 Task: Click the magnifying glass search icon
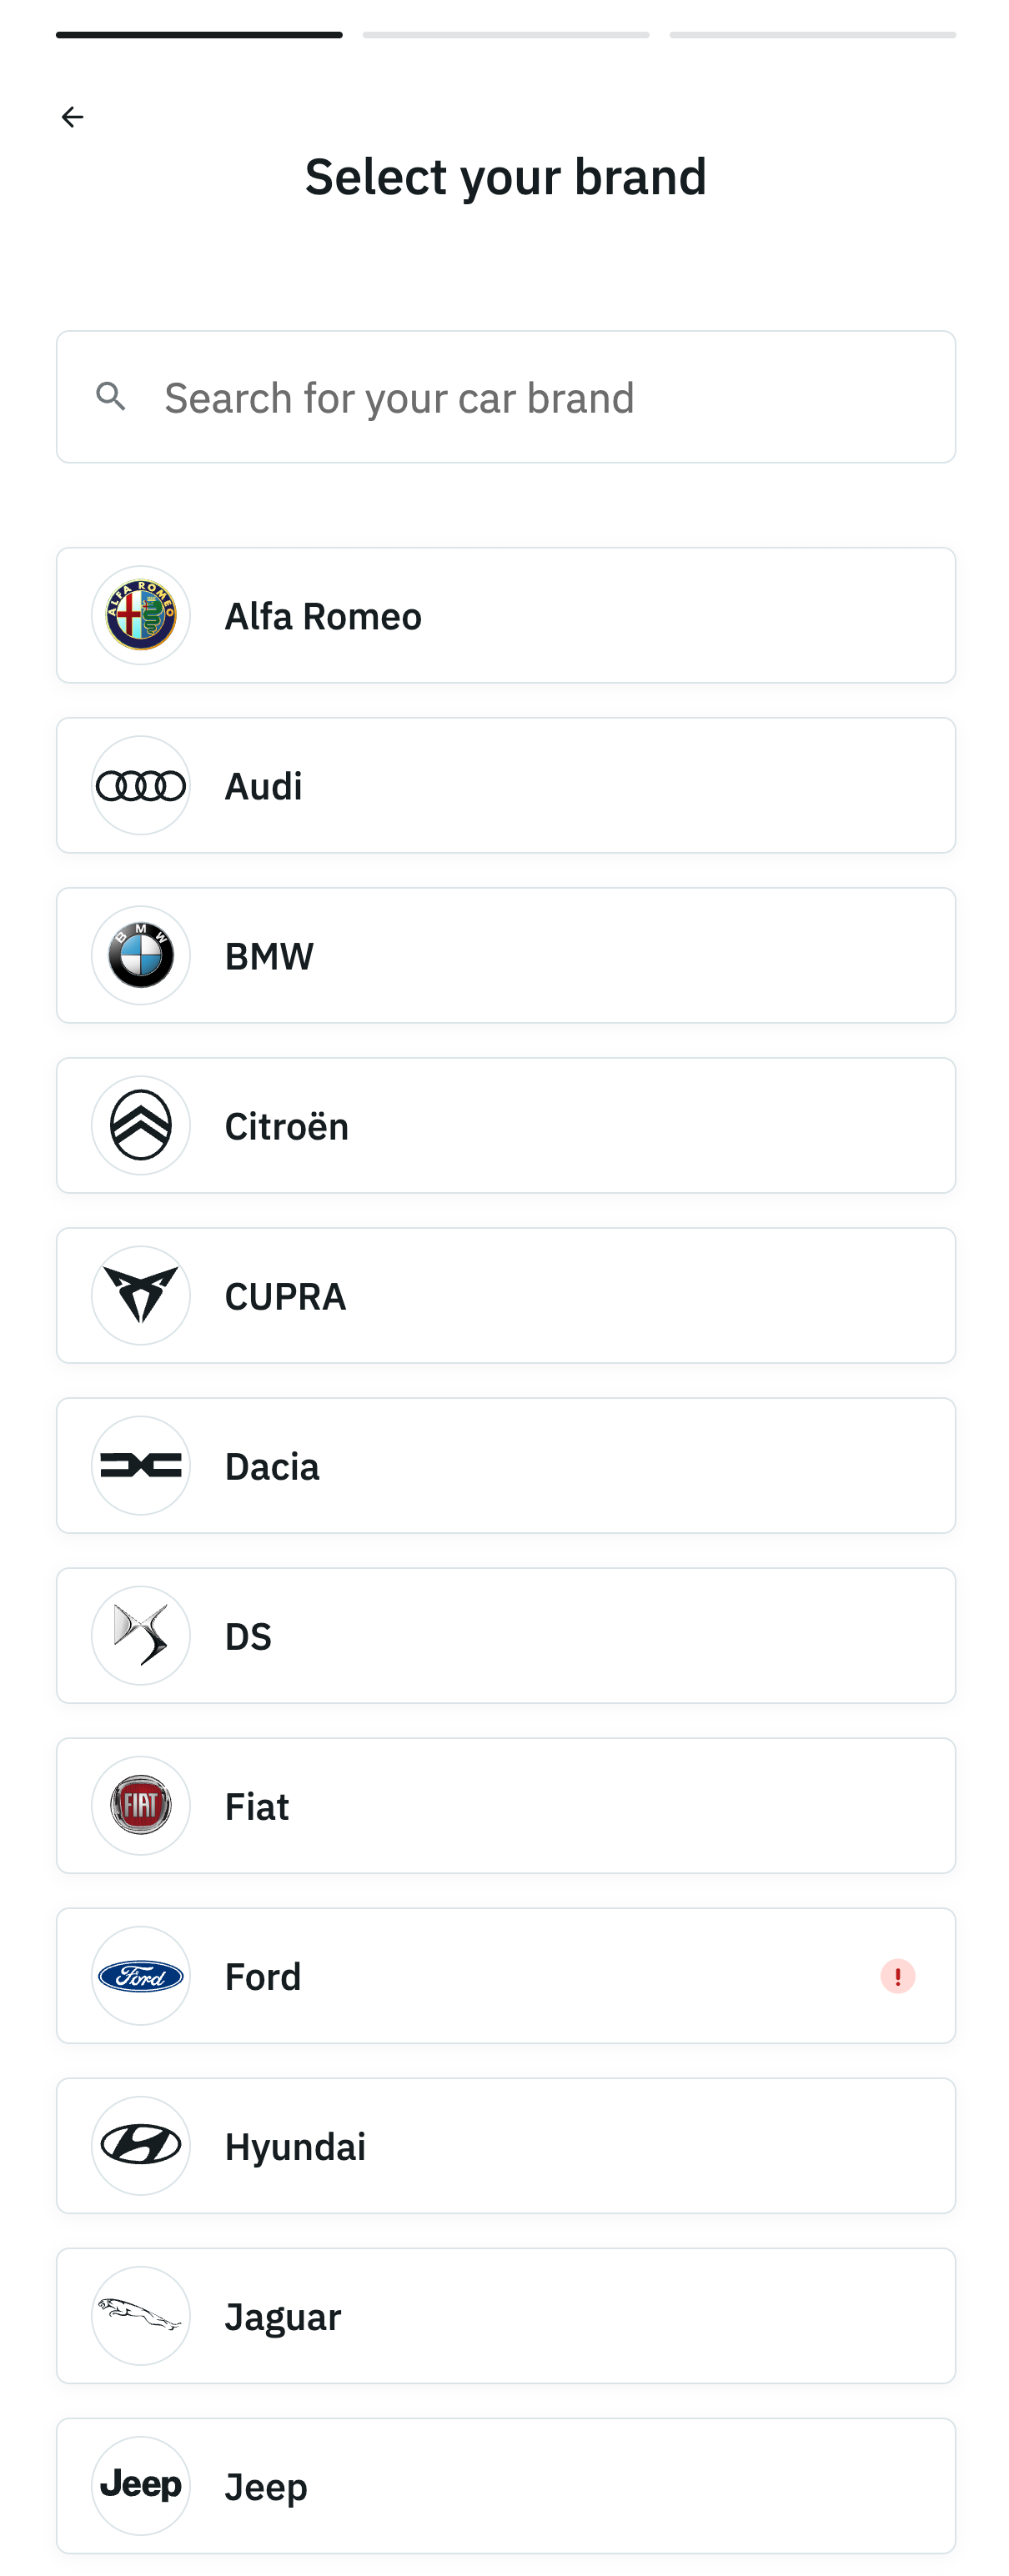coord(112,396)
